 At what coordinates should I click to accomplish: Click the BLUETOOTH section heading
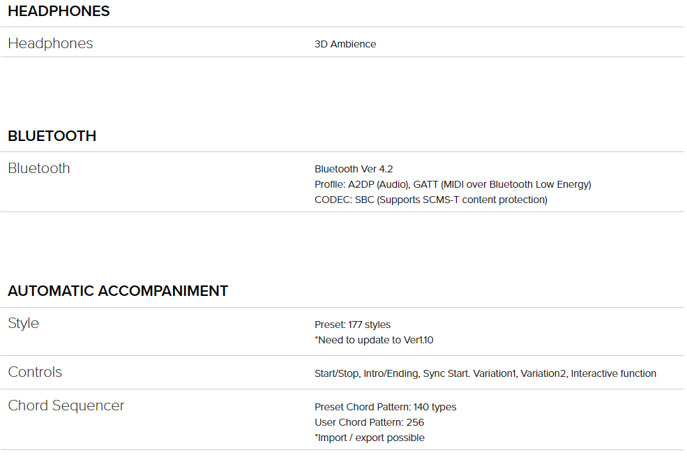52,136
